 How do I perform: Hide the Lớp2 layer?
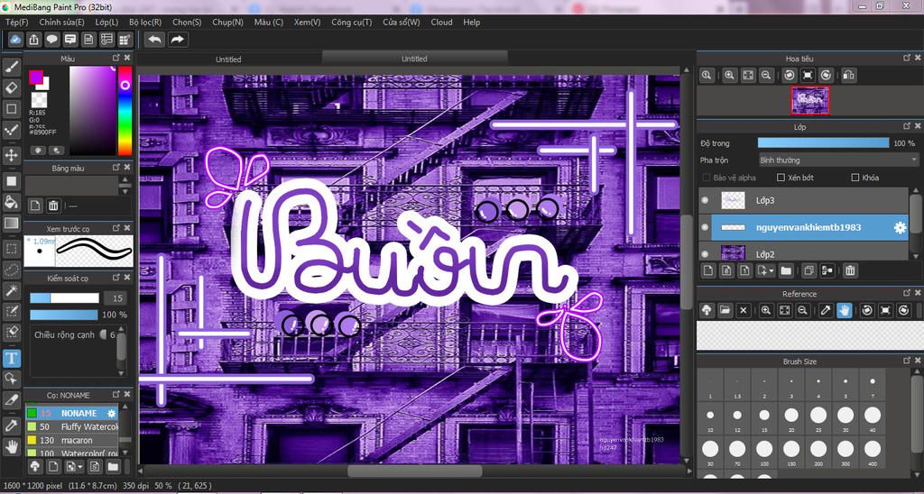[705, 254]
